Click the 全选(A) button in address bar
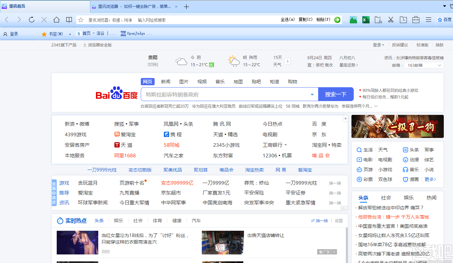Viewport: 453px width, 263px height. (287, 20)
